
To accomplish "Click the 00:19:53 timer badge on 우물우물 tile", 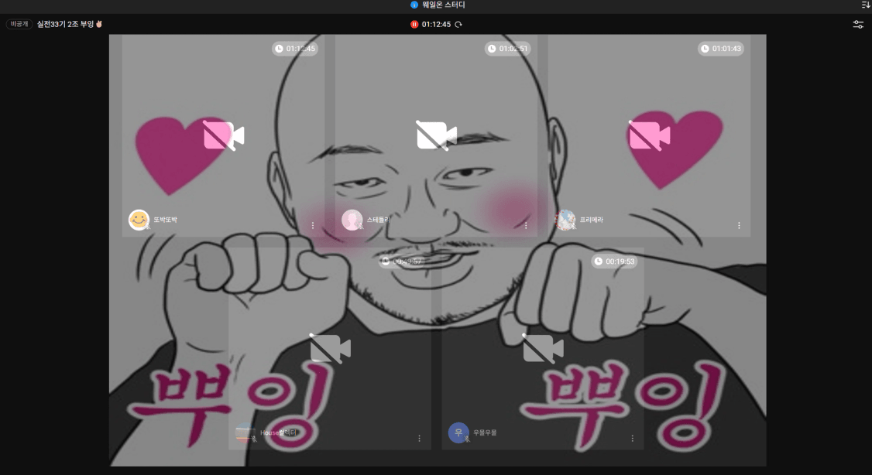I will point(614,261).
